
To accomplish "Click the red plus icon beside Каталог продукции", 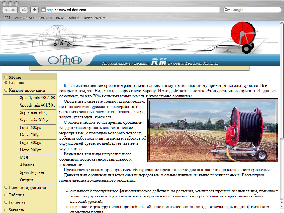I will 6,90.
